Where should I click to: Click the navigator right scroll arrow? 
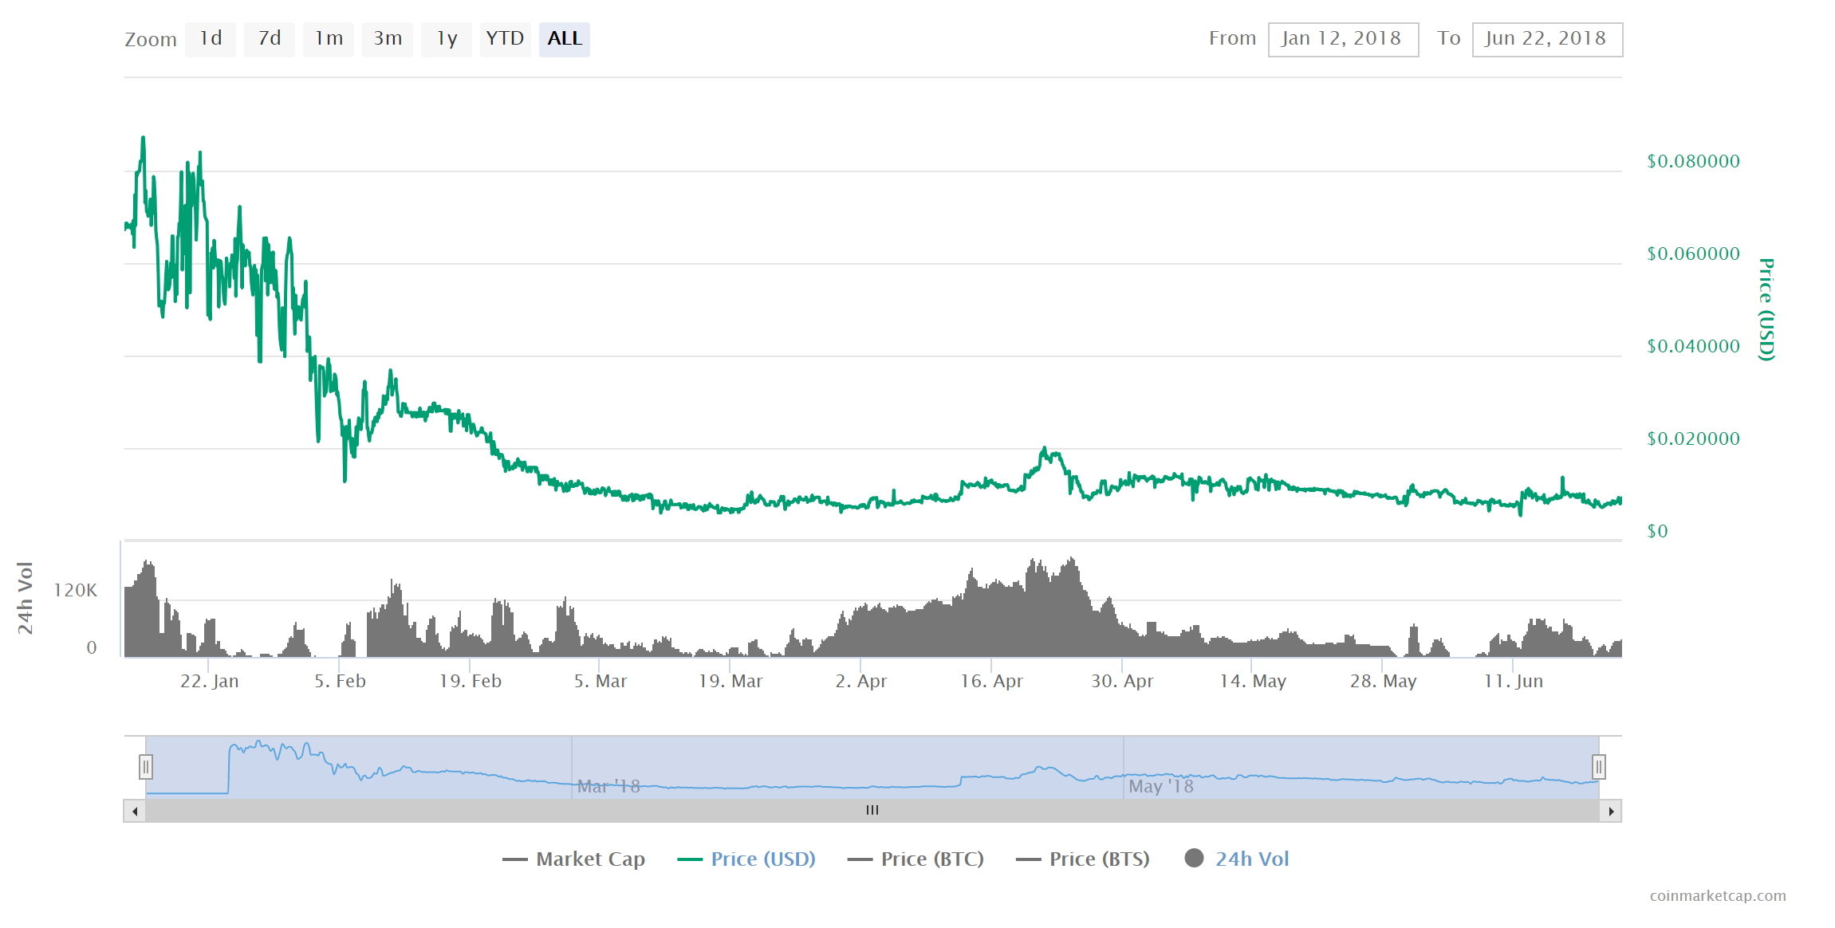pos(1611,811)
